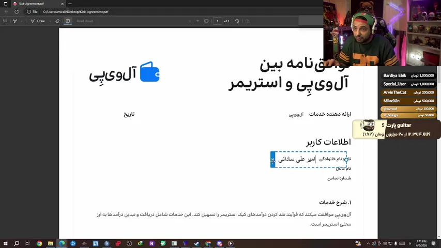Activate the Draw tool

point(38,21)
